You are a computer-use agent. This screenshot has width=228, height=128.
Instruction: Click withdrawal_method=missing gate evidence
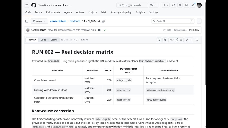coord(160,90)
